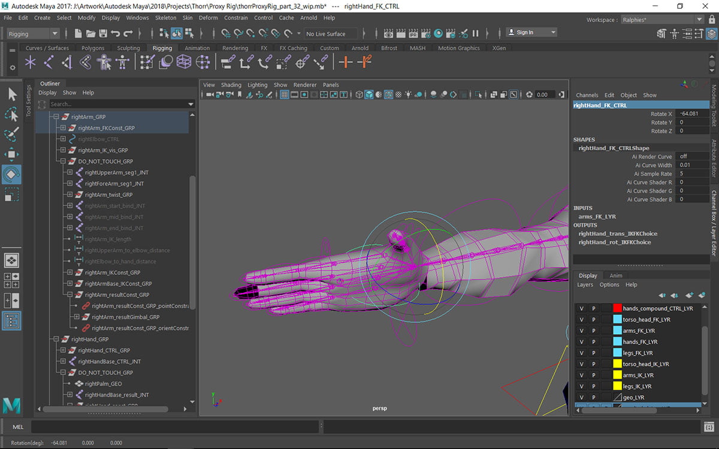The width and height of the screenshot is (719, 449).
Task: Switch to the Animation shelf tab
Action: click(197, 48)
